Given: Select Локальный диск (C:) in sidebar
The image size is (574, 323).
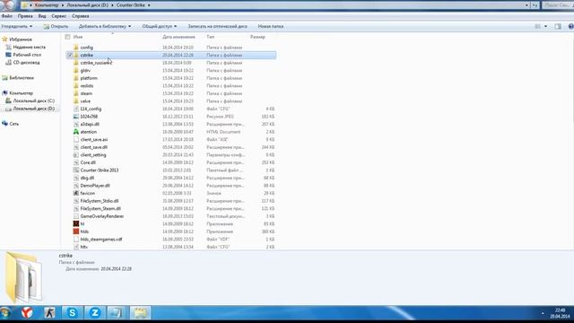Looking at the screenshot, I should [x=34, y=100].
